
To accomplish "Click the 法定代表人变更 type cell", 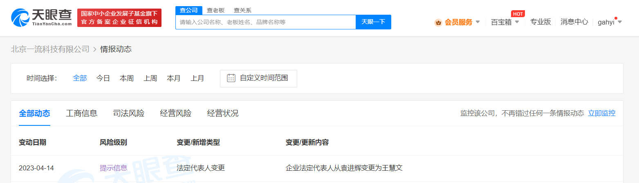I will point(201,168).
